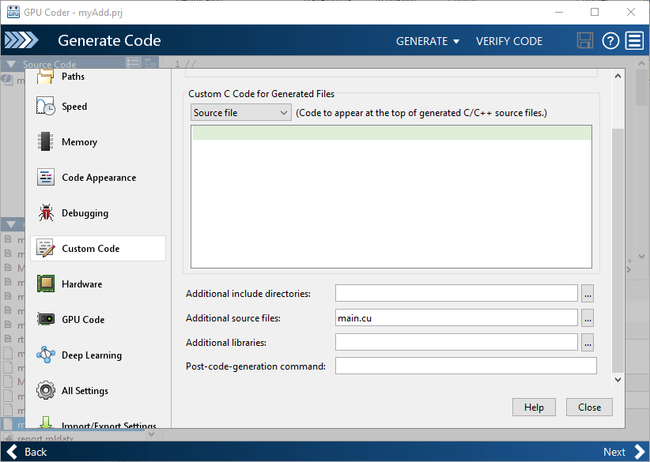
Task: Save the myAdd project via disk icon
Action: pos(585,40)
